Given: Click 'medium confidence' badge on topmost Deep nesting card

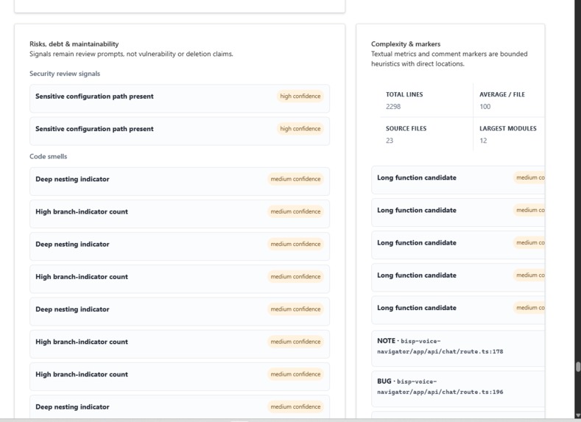Looking at the screenshot, I should [295, 179].
